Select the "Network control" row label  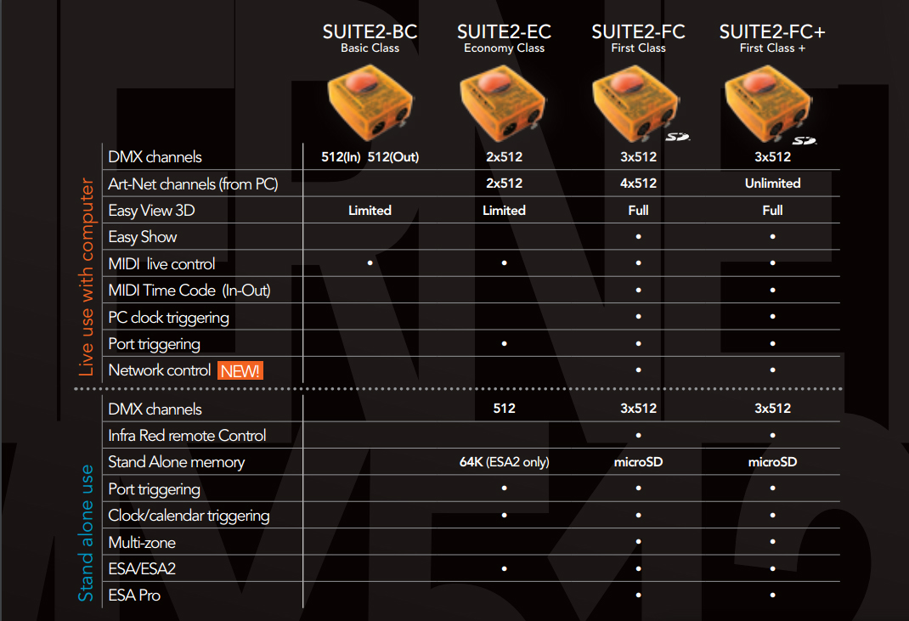point(159,370)
